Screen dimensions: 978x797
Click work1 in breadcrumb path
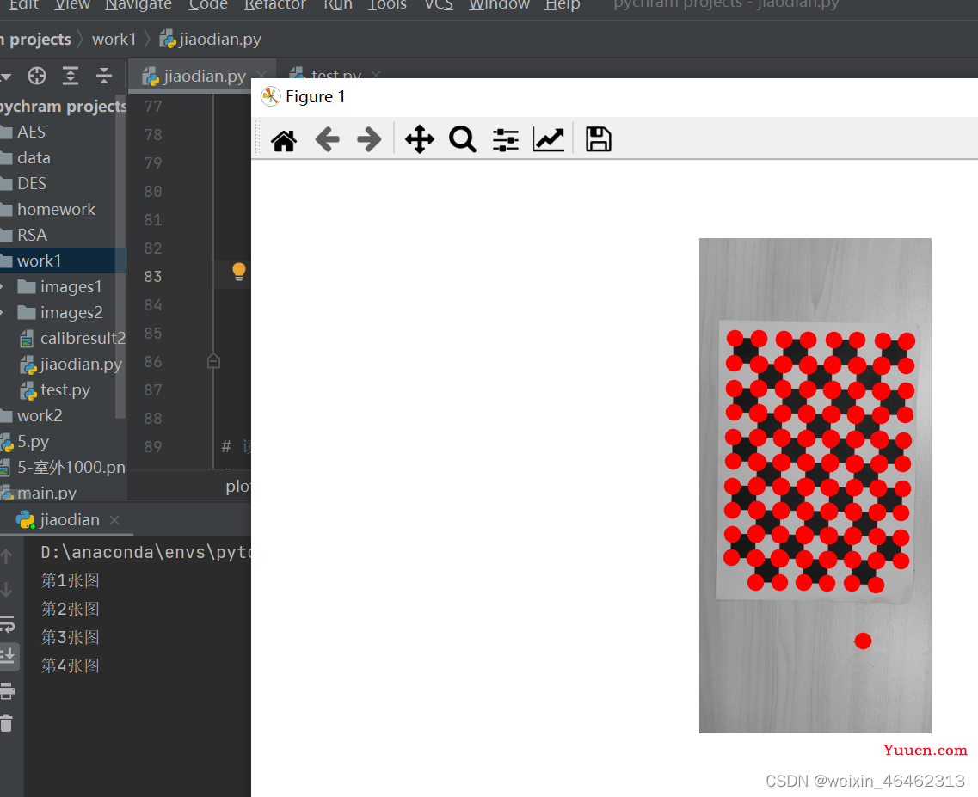coord(114,40)
